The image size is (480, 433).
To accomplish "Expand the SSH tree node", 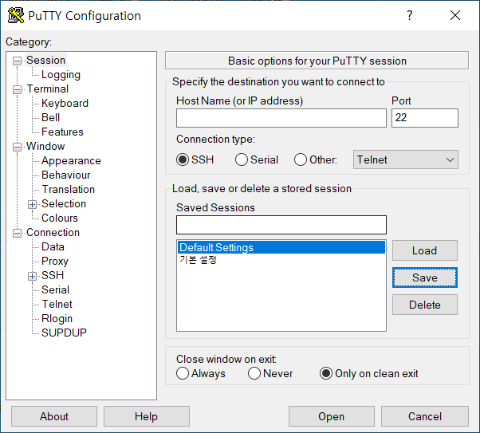I will pyautogui.click(x=32, y=276).
